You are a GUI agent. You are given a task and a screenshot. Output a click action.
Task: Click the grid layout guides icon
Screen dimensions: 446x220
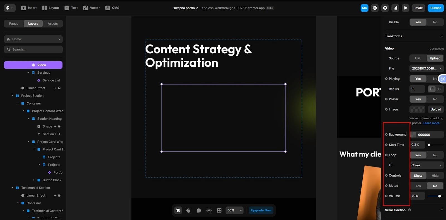219,210
